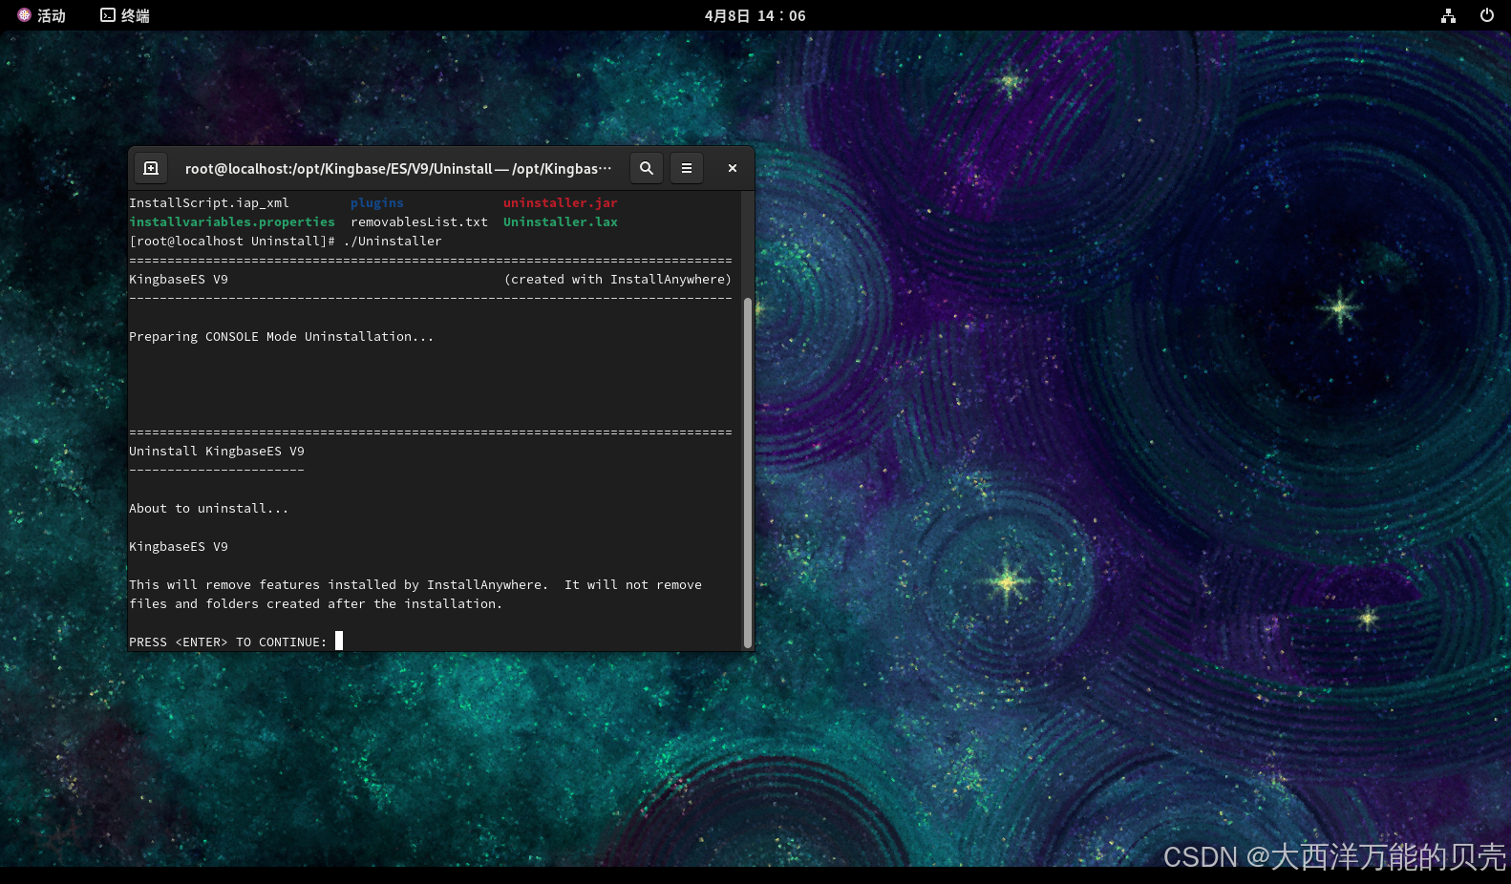Click the 'About to uninstall...' line
This screenshot has height=884, width=1511.
pos(209,508)
